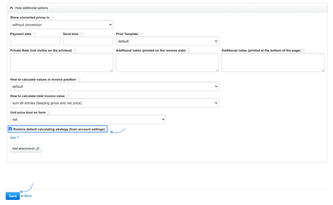Viewport: 333px width, 205px height.
Task: Open Unit price kind on form dropdown
Action: pos(88,120)
